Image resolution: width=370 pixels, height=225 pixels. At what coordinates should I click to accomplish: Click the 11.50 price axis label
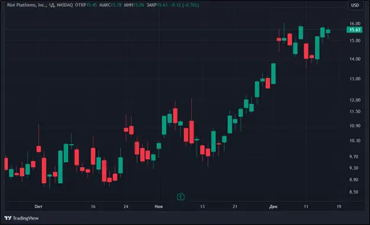(x=355, y=112)
